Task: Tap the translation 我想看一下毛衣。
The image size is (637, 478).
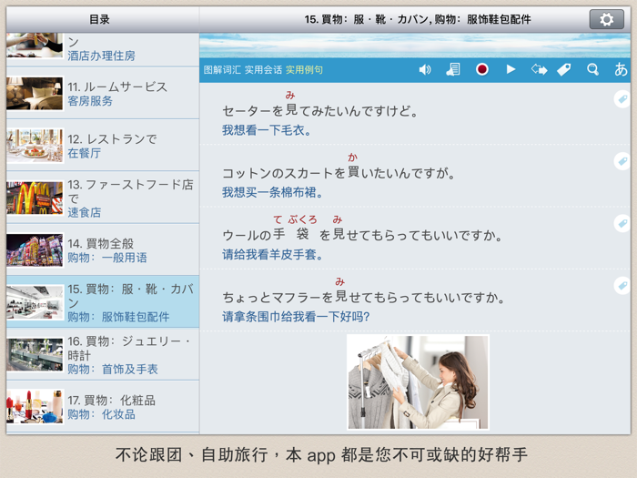Action: (x=267, y=130)
